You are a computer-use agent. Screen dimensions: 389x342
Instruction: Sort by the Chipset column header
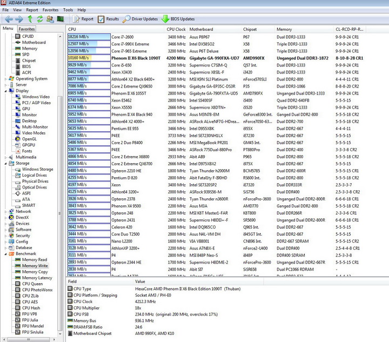pyautogui.click(x=258, y=29)
